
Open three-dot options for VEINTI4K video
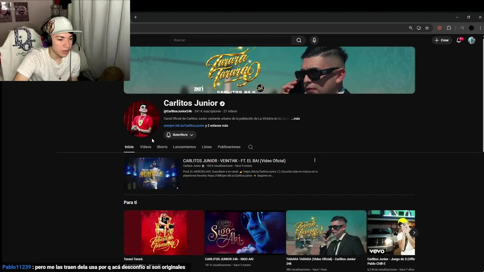click(315, 160)
